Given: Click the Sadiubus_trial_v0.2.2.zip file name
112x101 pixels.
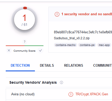Looking at the screenshot, I should 72,38.
